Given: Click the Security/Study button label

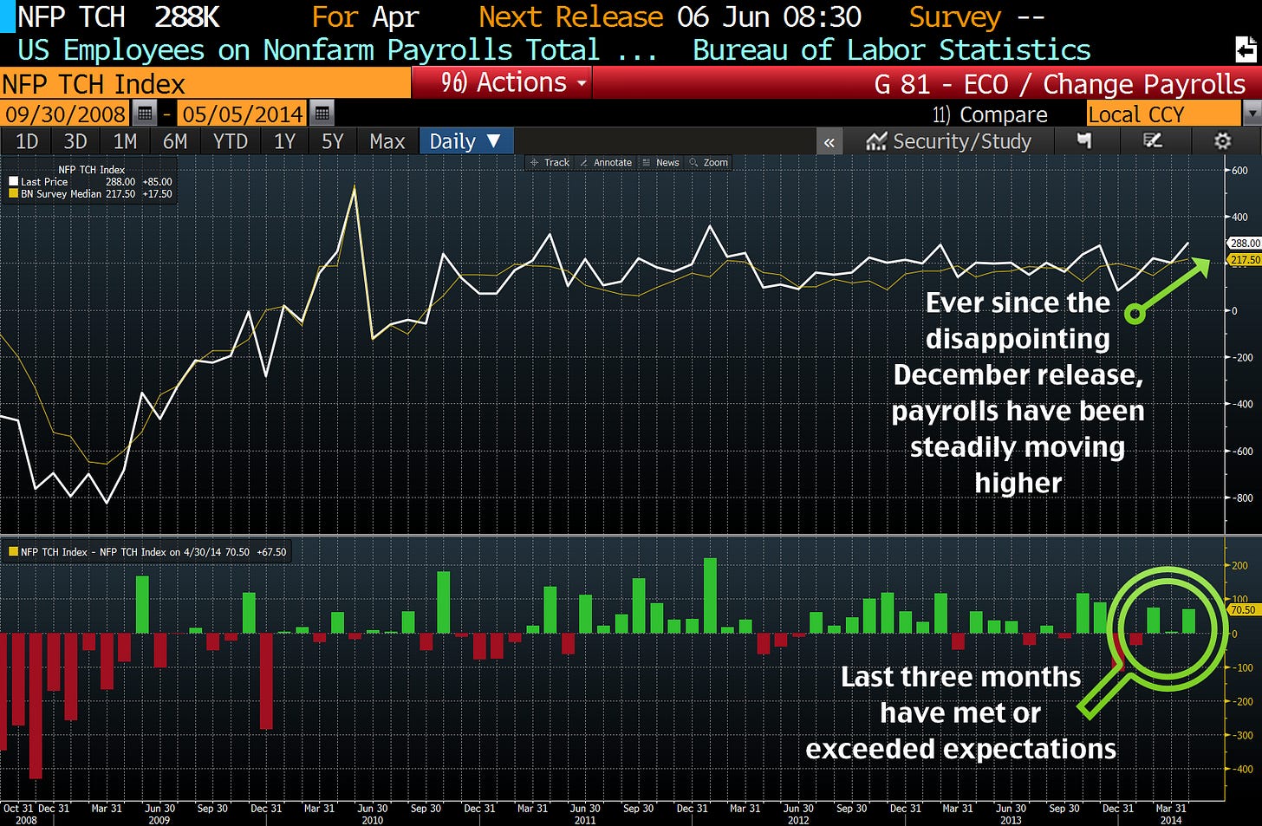Looking at the screenshot, I should [x=962, y=141].
